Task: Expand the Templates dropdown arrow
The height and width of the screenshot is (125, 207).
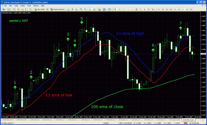Action: point(111,10)
